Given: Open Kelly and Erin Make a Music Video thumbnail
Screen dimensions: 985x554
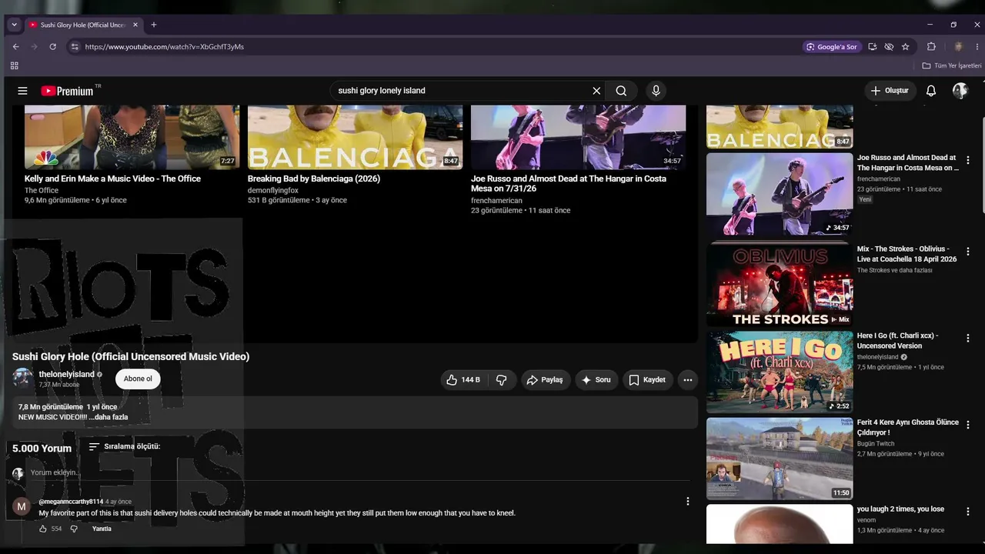Looking at the screenshot, I should point(132,137).
